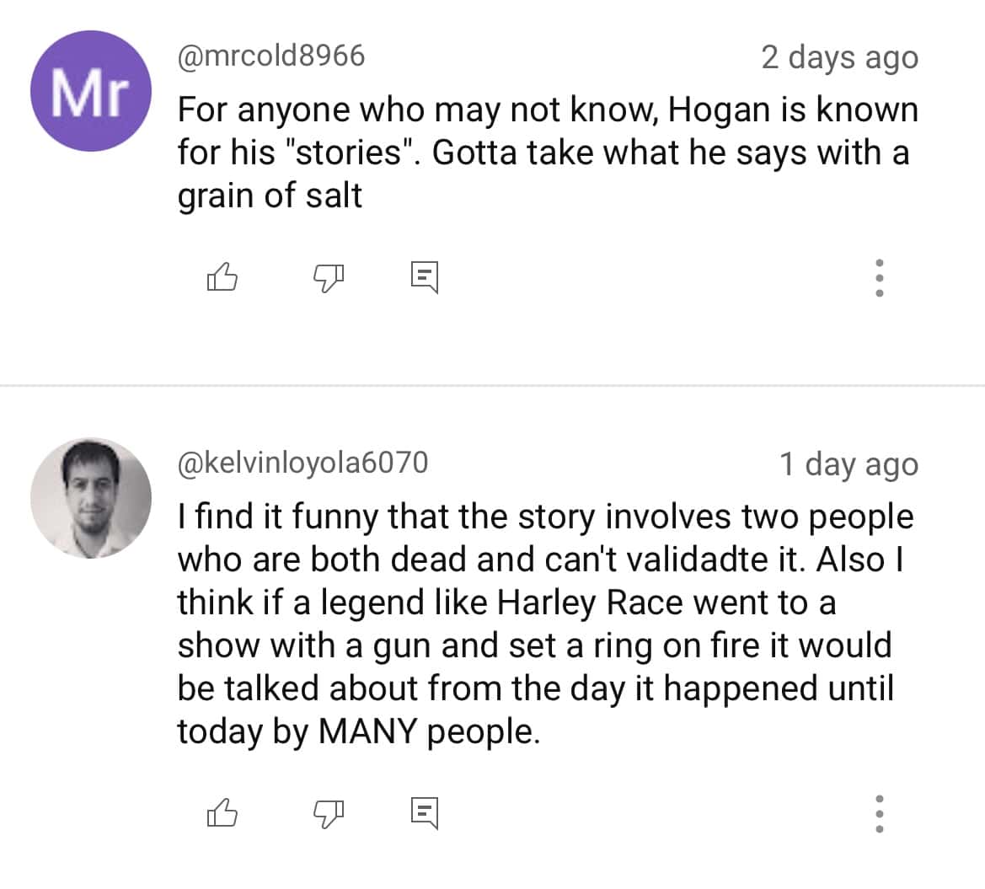Click the "2 days ago" timestamp

tap(839, 57)
